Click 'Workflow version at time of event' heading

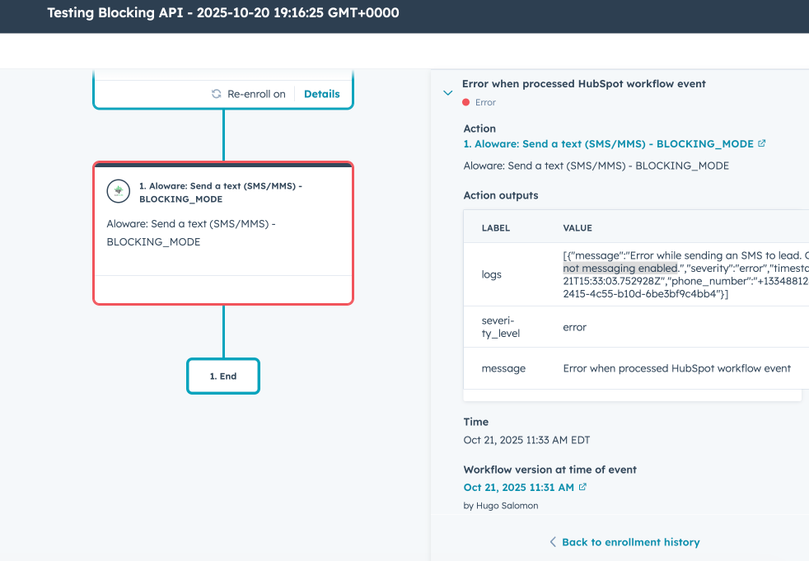550,470
